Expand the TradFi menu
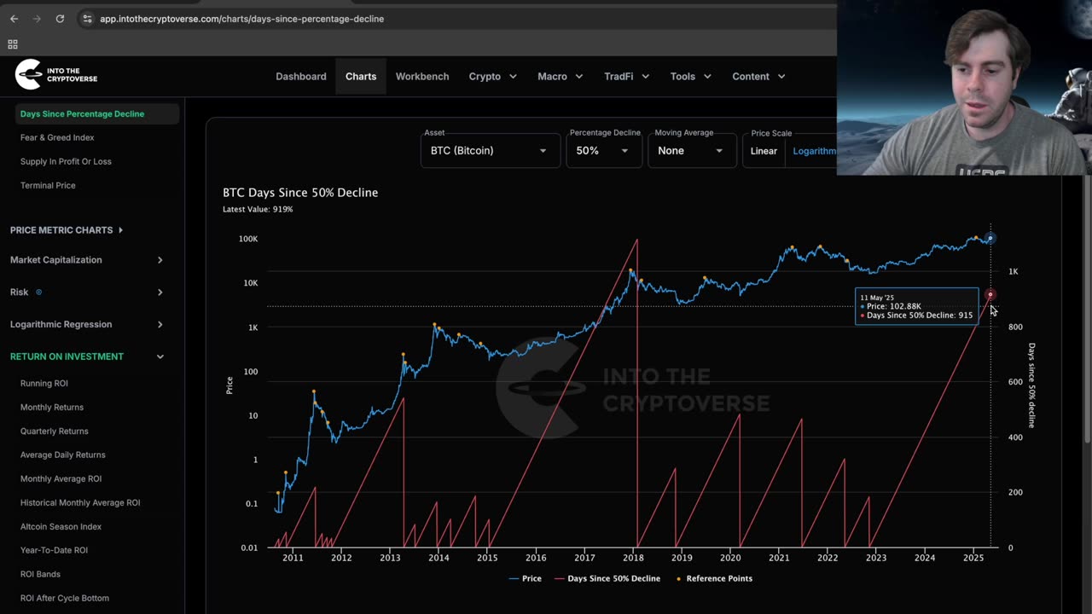 click(x=627, y=77)
